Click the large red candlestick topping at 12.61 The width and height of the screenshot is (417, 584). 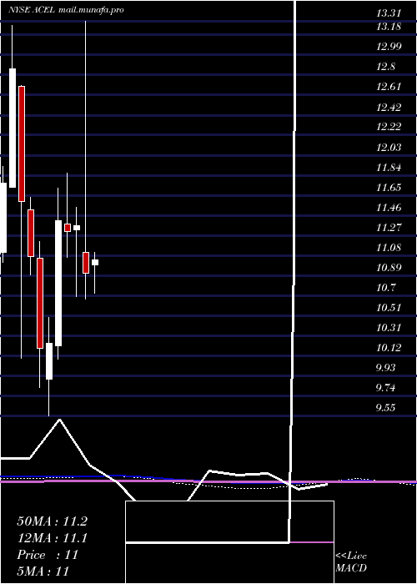tap(22, 143)
